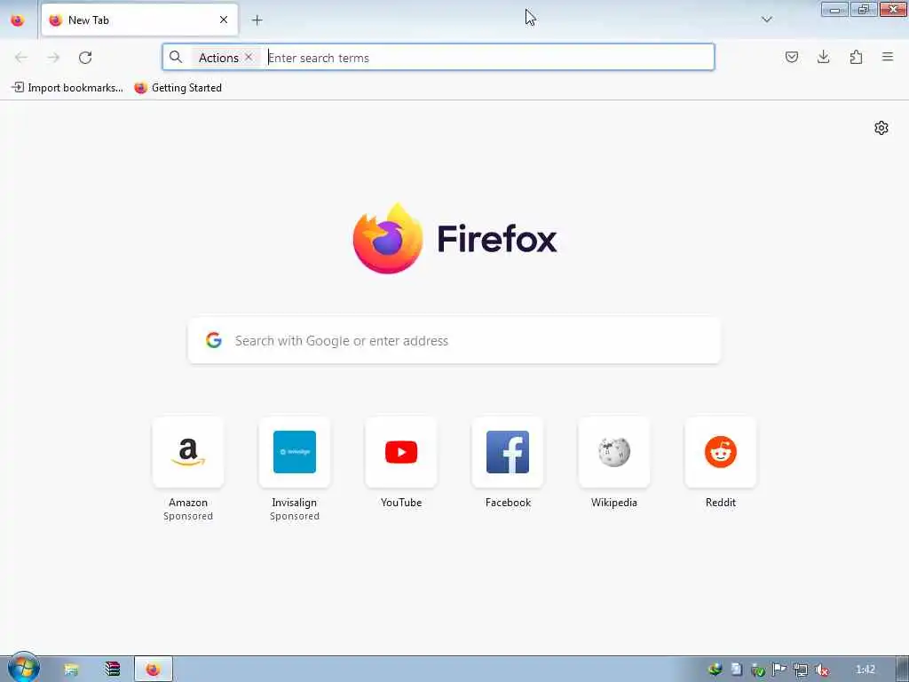Expand the list all tabs chevron

coord(766,20)
